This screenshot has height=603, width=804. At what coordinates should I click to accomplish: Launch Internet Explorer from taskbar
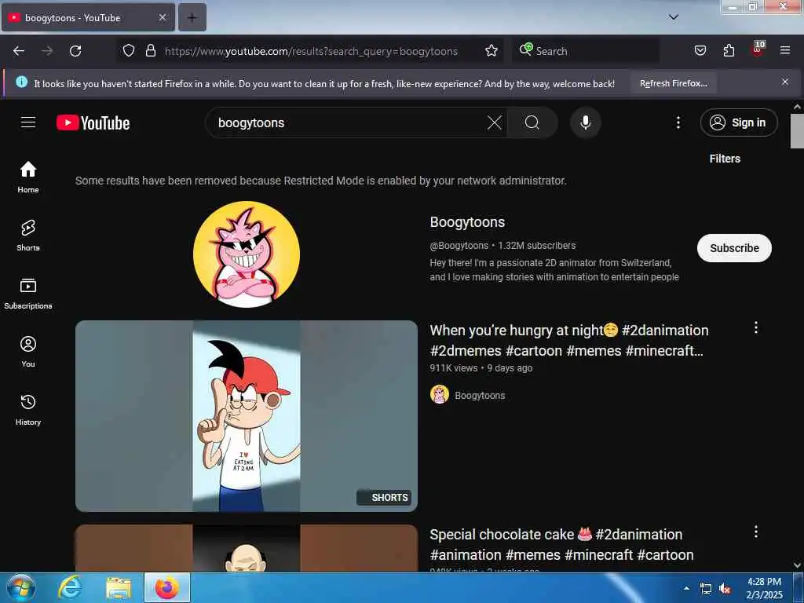69,587
